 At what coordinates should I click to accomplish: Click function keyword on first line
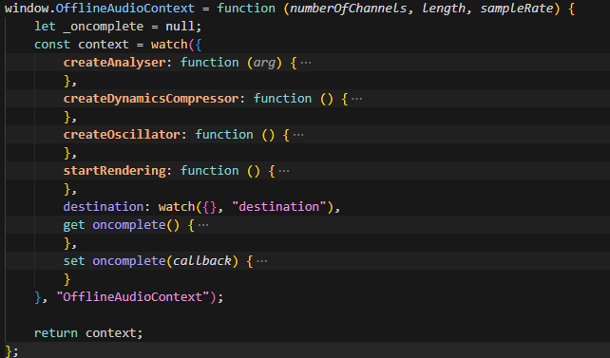(x=246, y=9)
